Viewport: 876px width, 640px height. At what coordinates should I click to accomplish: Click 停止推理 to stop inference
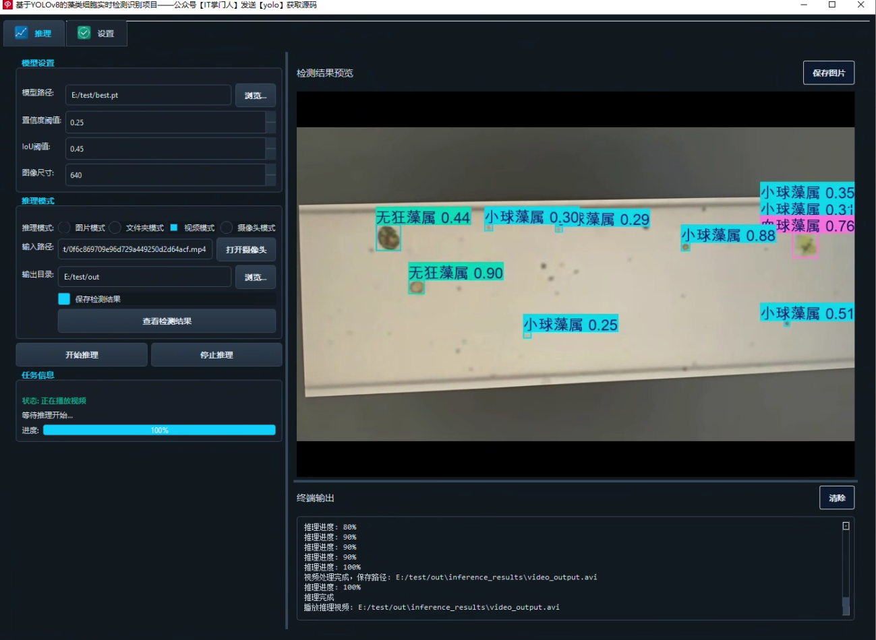point(216,354)
